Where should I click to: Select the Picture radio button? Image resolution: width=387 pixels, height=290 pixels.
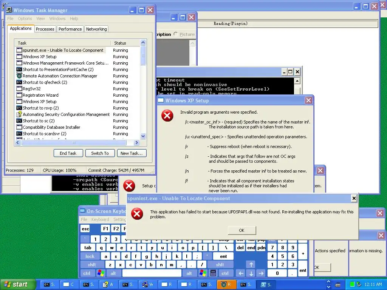175,34
